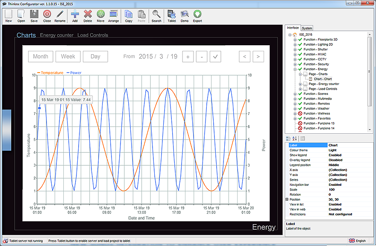
Task: Switch to the System tab
Action: (307, 28)
